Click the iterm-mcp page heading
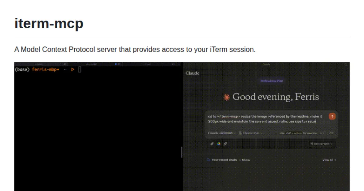The width and height of the screenshot is (364, 191). coord(49,23)
